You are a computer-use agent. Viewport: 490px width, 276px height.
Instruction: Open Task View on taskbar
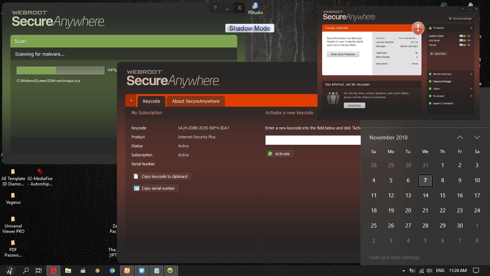coord(39,270)
